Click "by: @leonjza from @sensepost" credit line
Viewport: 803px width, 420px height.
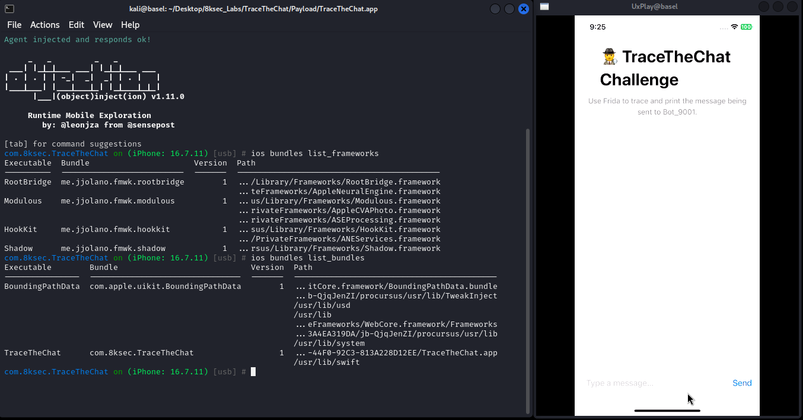coord(109,125)
